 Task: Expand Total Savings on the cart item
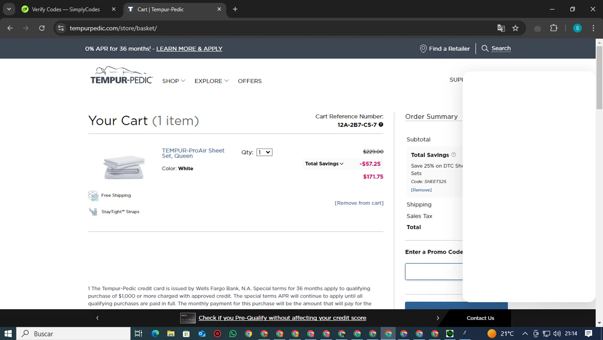(324, 164)
